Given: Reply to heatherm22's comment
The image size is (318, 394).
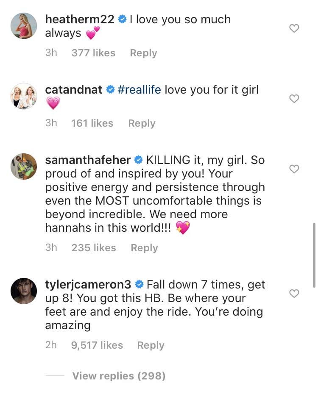Looking at the screenshot, I should click(143, 53).
